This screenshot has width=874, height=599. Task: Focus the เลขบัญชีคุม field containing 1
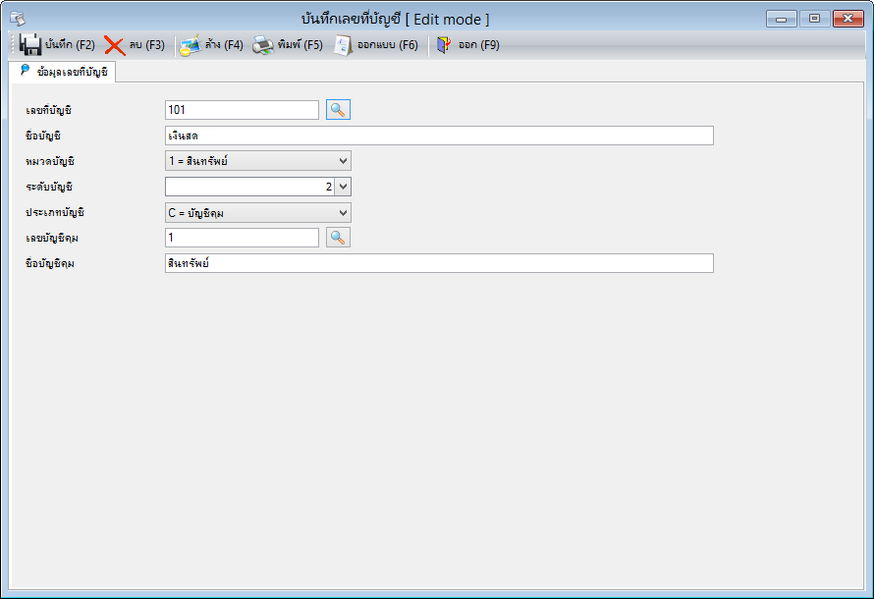pos(242,238)
